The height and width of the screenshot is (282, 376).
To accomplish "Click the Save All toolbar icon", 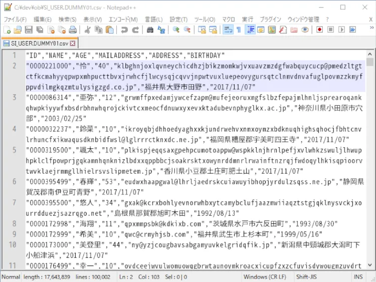I will (x=40, y=30).
